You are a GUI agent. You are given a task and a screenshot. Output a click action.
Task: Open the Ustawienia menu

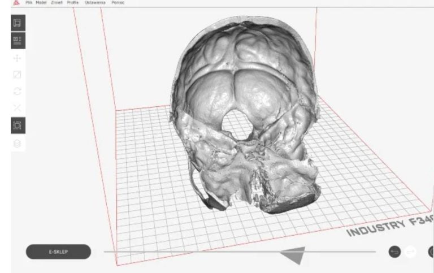click(94, 3)
